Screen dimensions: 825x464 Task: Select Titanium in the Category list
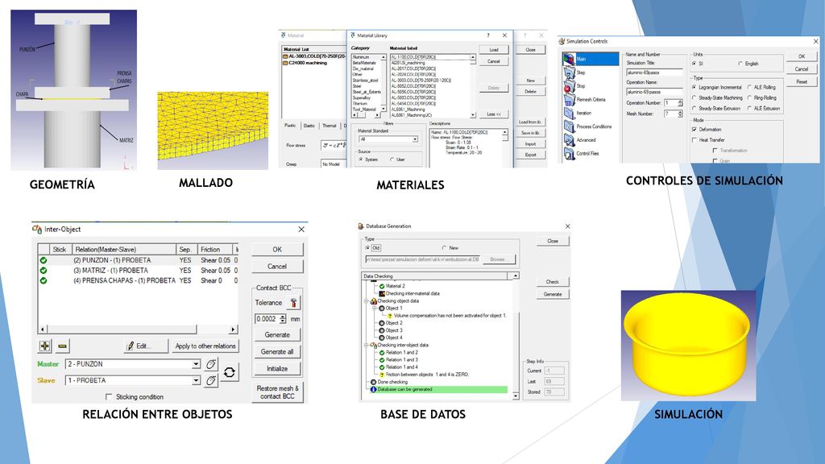(x=360, y=104)
